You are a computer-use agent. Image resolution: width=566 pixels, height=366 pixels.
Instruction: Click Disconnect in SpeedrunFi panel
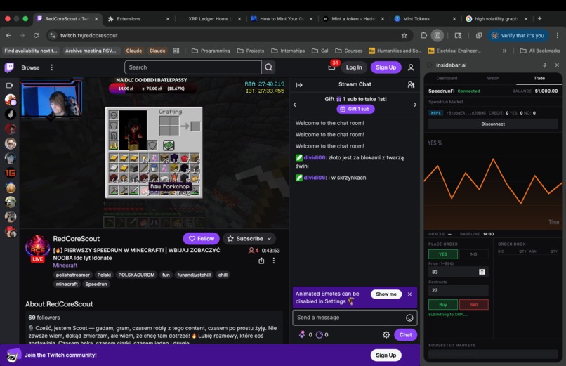[493, 124]
